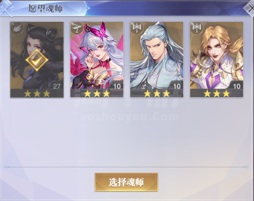Click level 10 badge on blonde character card

click(236, 86)
